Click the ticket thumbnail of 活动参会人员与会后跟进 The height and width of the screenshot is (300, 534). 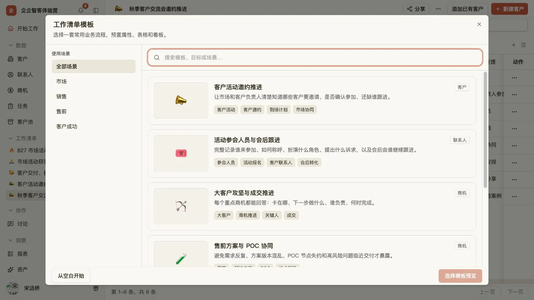(181, 153)
